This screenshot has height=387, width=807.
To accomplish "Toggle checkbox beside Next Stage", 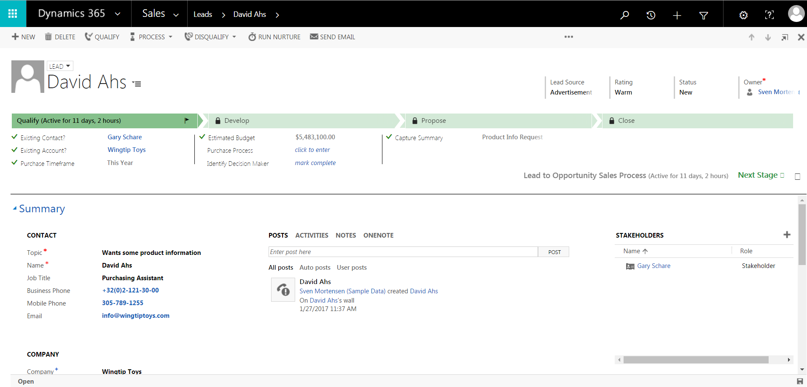I will [797, 176].
